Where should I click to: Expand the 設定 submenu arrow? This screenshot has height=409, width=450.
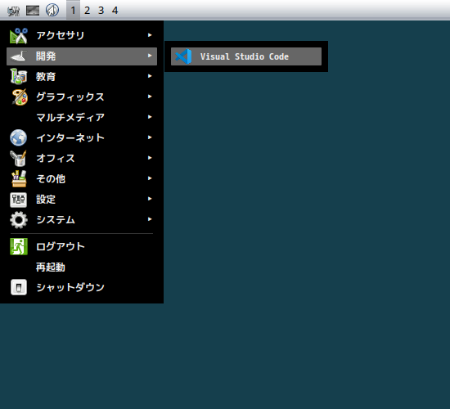(150, 199)
